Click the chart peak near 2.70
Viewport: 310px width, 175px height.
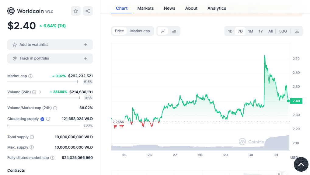click(x=265, y=56)
